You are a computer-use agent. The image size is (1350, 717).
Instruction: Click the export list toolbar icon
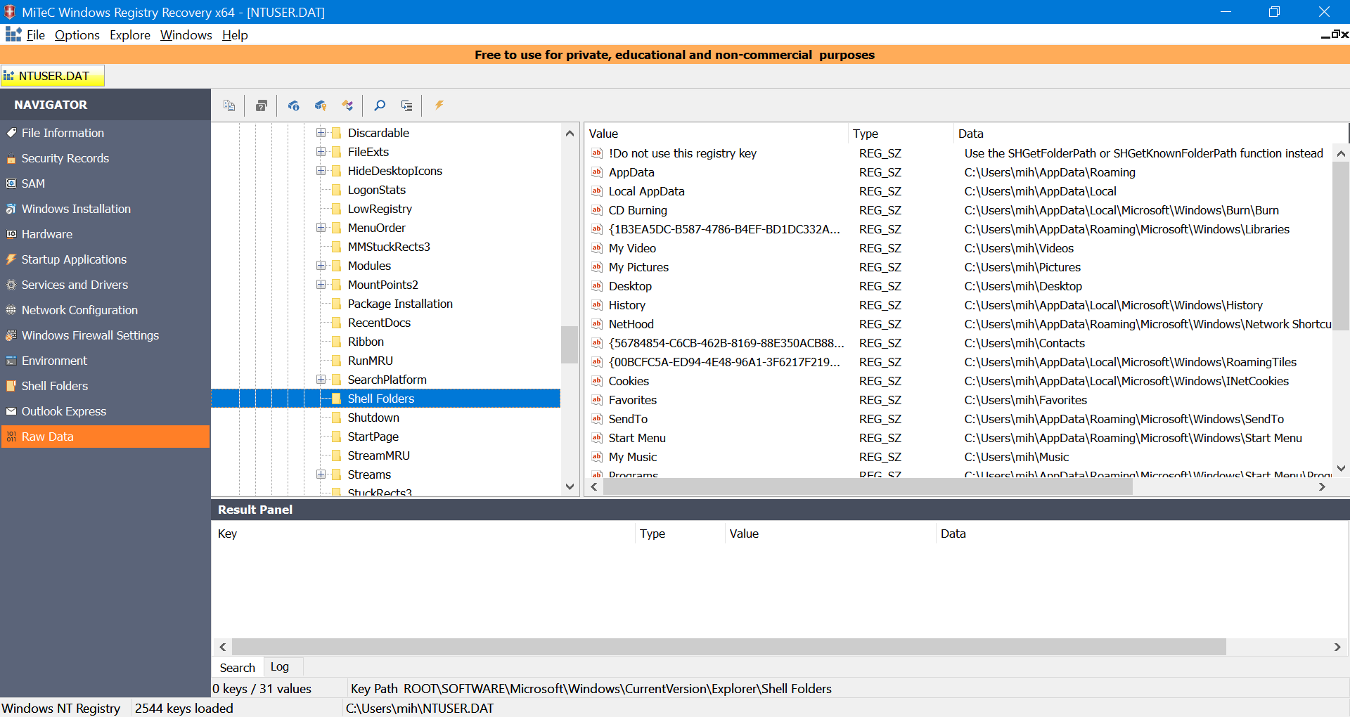point(406,105)
